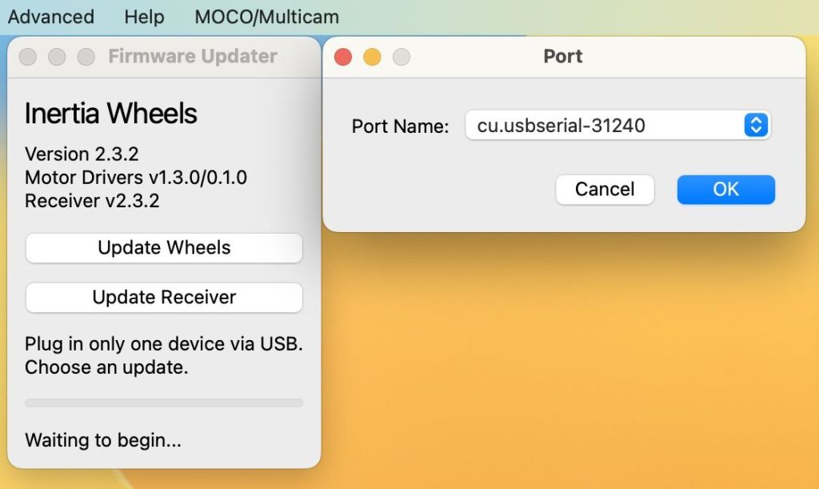
Task: Minimize the Port dialog with yellow button
Action: pos(372,56)
